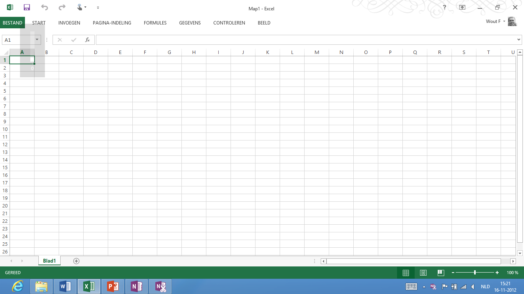524x294 pixels.
Task: Open PowerPoint from the taskbar
Action: point(113,286)
